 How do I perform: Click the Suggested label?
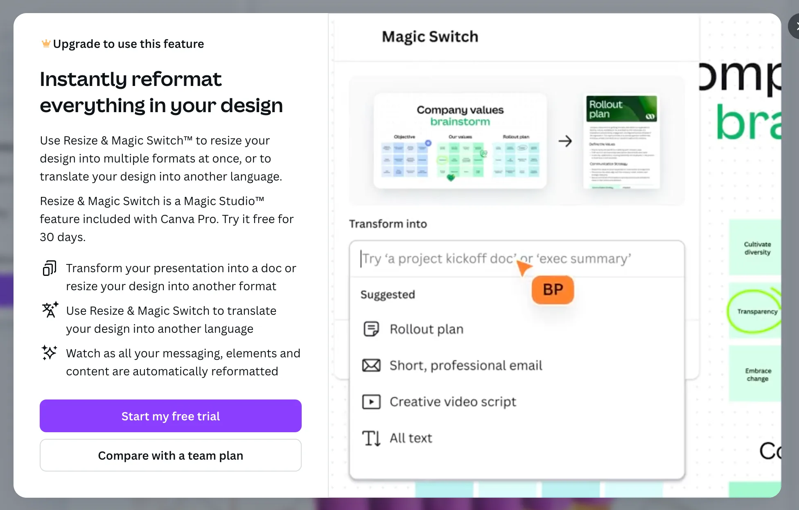click(x=388, y=294)
